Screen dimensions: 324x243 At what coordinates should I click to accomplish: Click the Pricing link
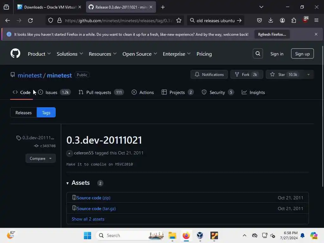click(204, 54)
